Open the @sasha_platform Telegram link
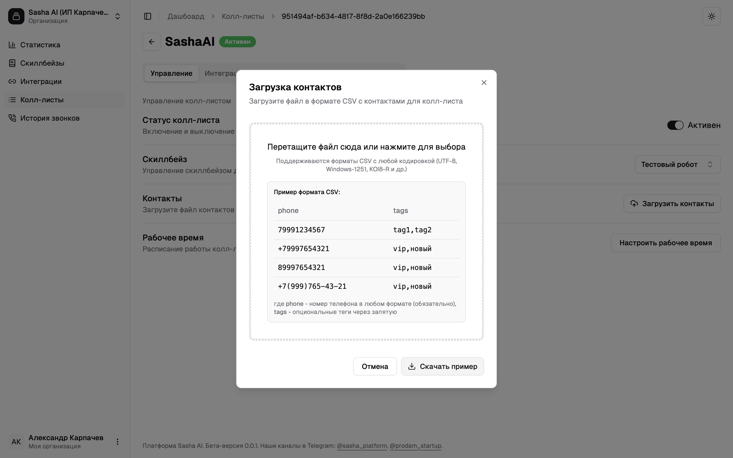 point(362,446)
